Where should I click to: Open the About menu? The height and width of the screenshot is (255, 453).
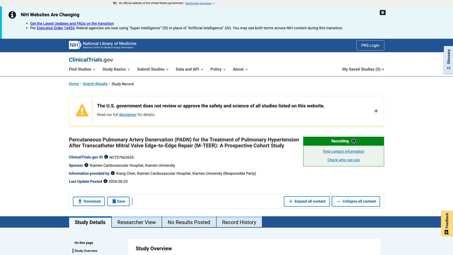click(x=240, y=69)
